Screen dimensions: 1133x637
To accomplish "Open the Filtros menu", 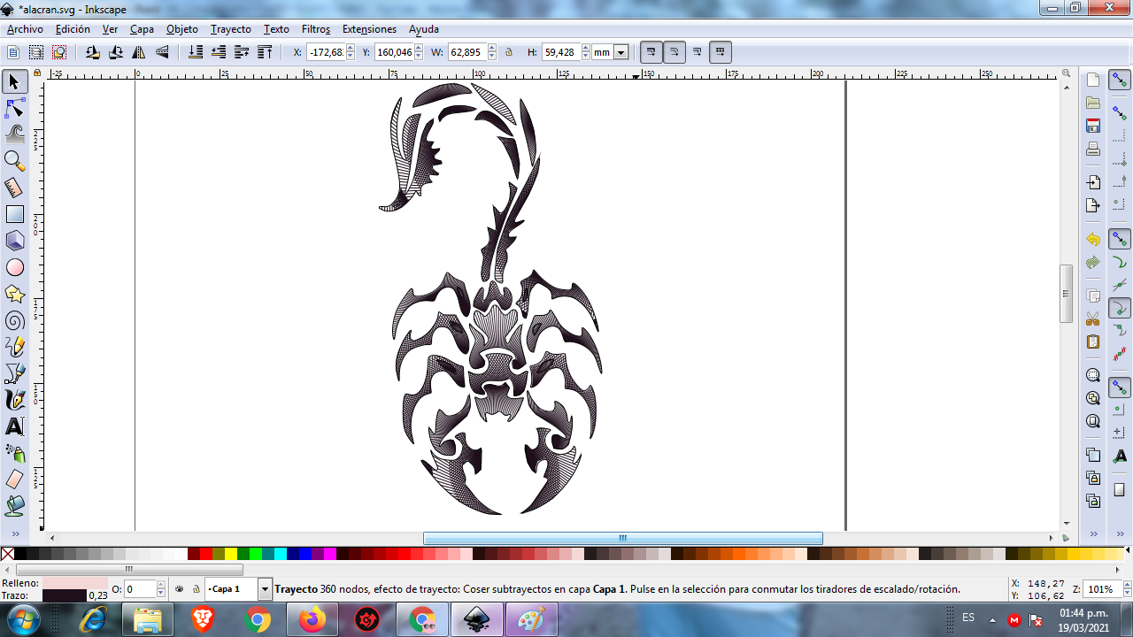I will tap(316, 29).
